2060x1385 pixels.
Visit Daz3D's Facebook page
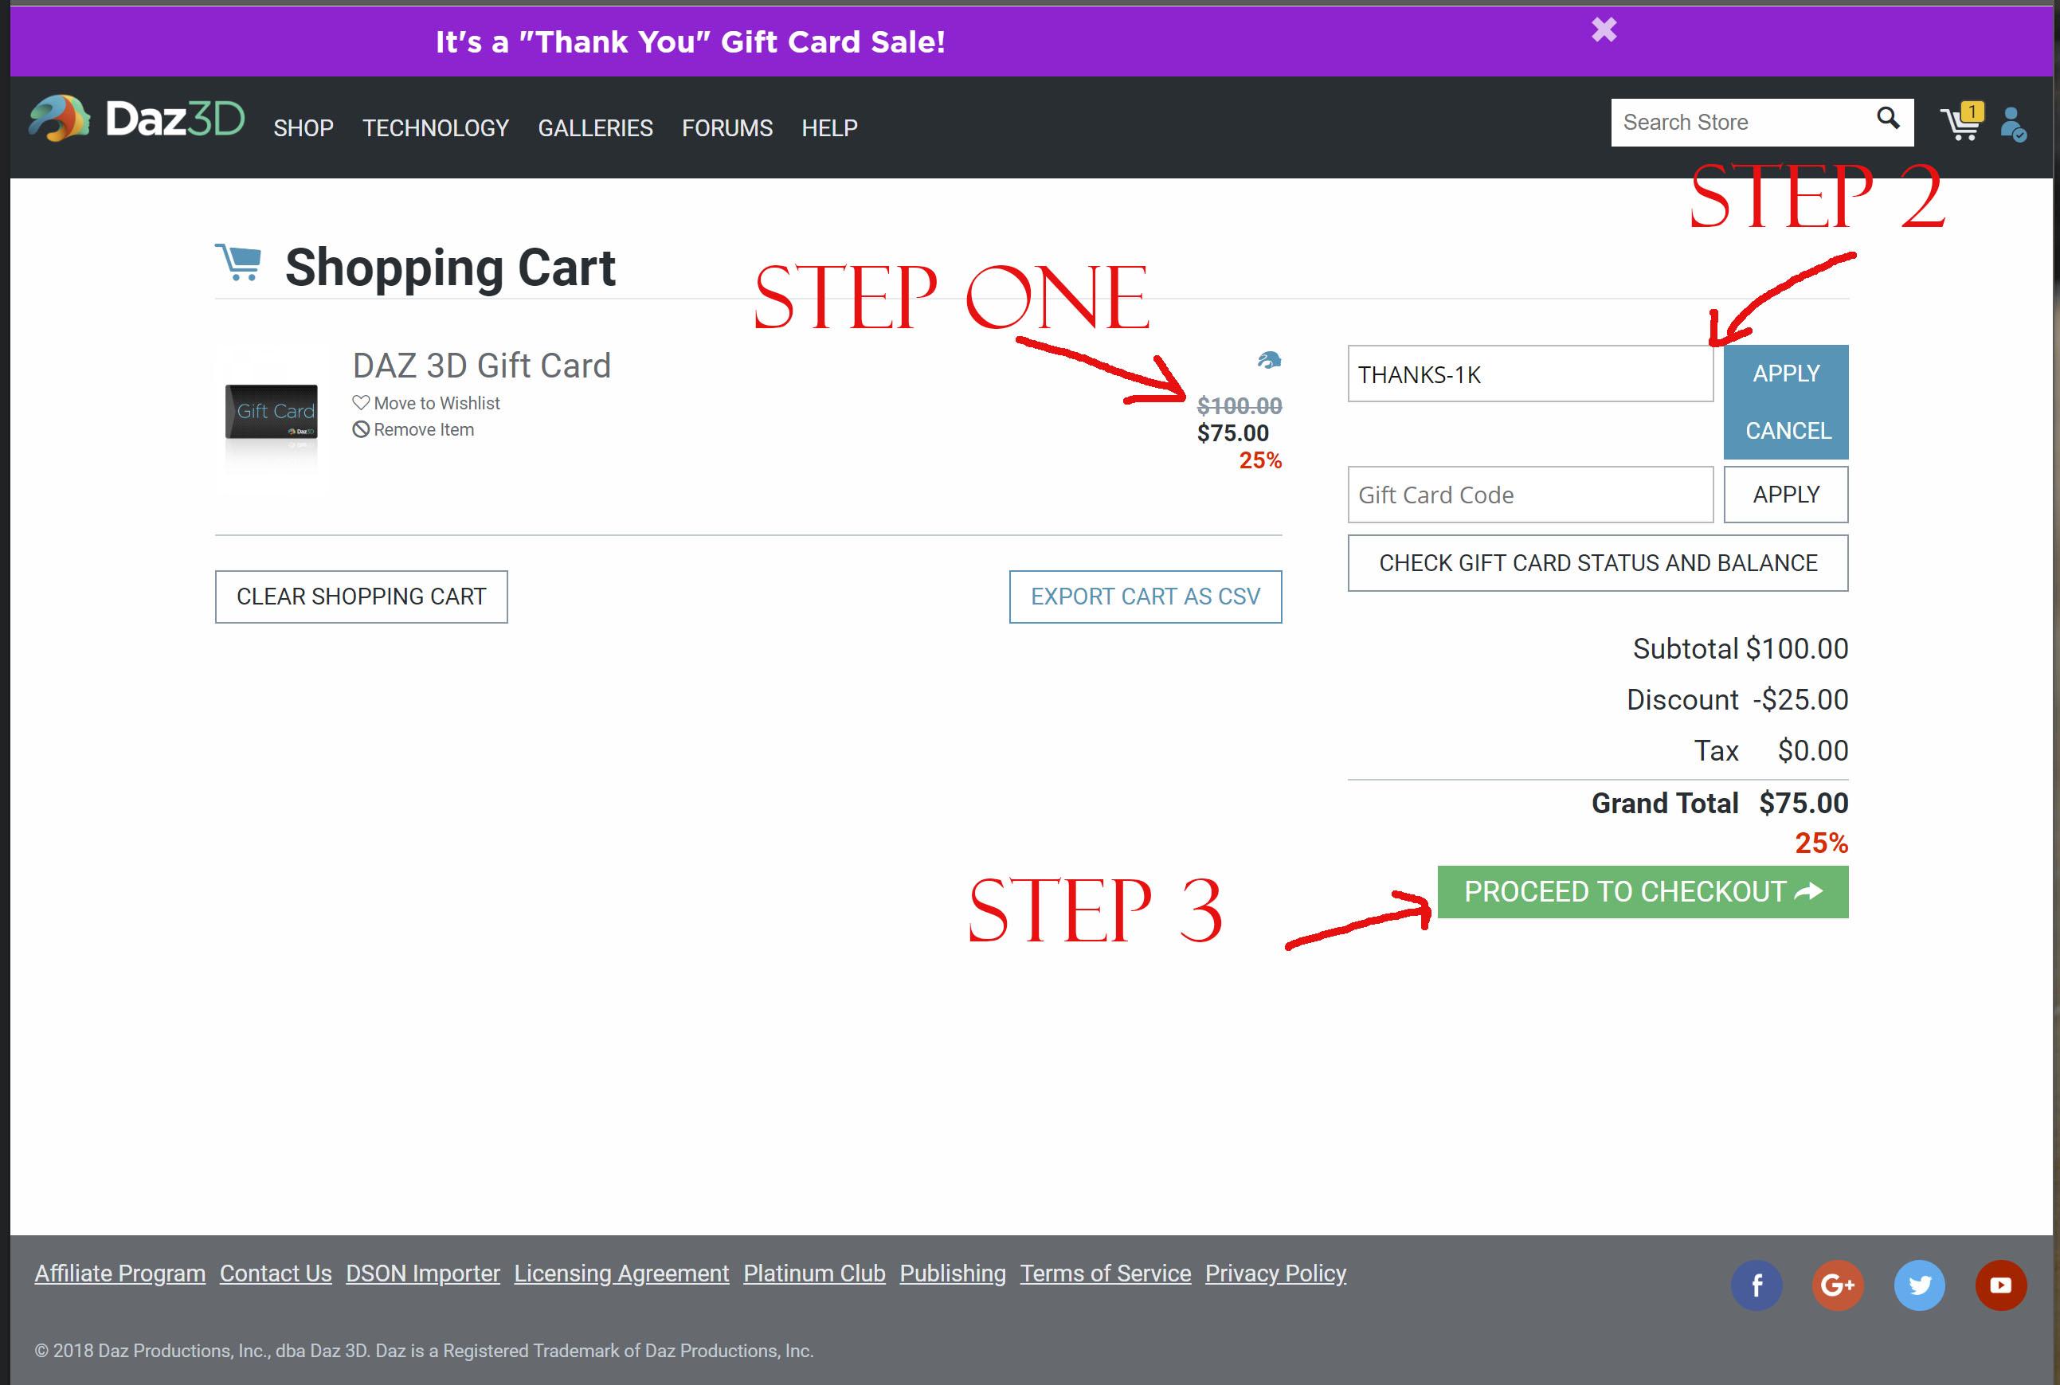pos(1757,1286)
